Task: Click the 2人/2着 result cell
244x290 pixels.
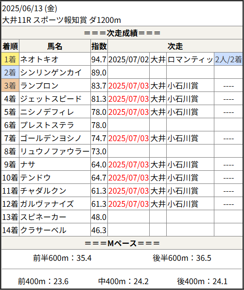Action: click(x=228, y=59)
